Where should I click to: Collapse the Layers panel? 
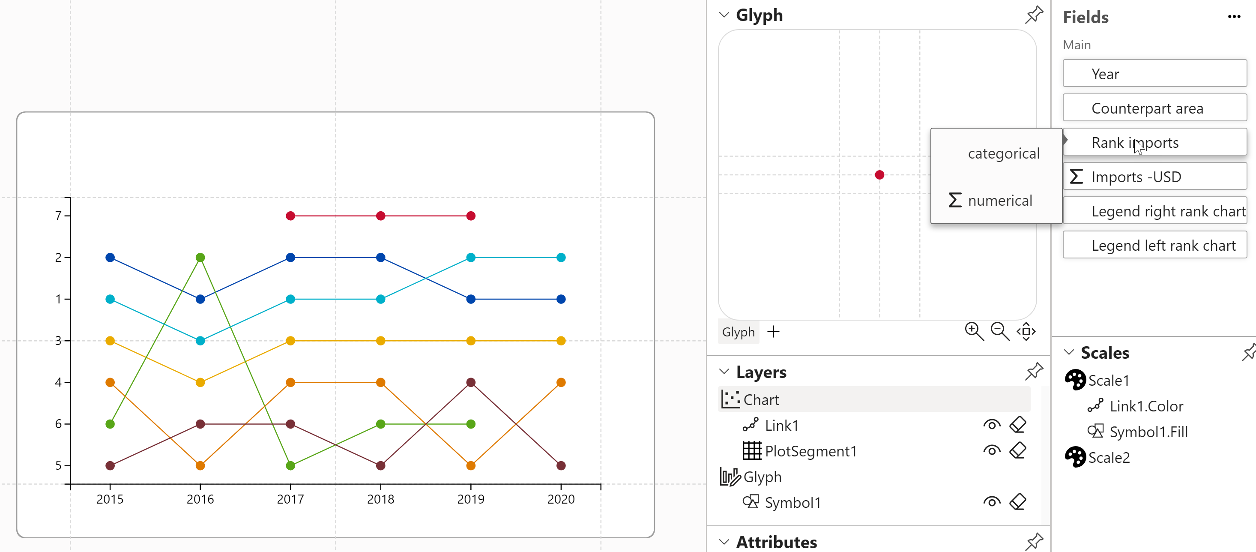(724, 372)
